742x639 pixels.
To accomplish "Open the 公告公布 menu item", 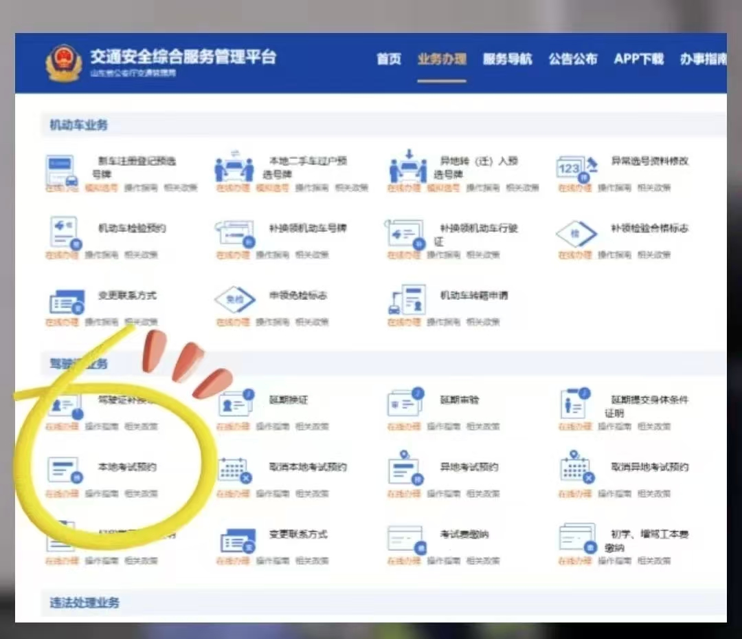I will [572, 59].
